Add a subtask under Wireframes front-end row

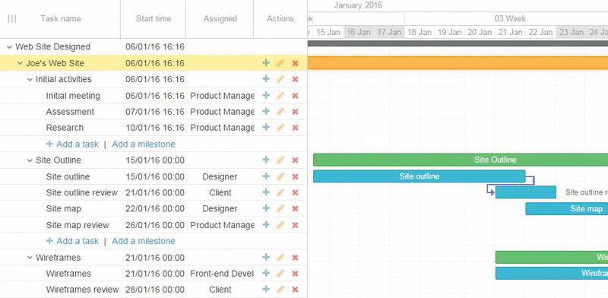coord(266,273)
